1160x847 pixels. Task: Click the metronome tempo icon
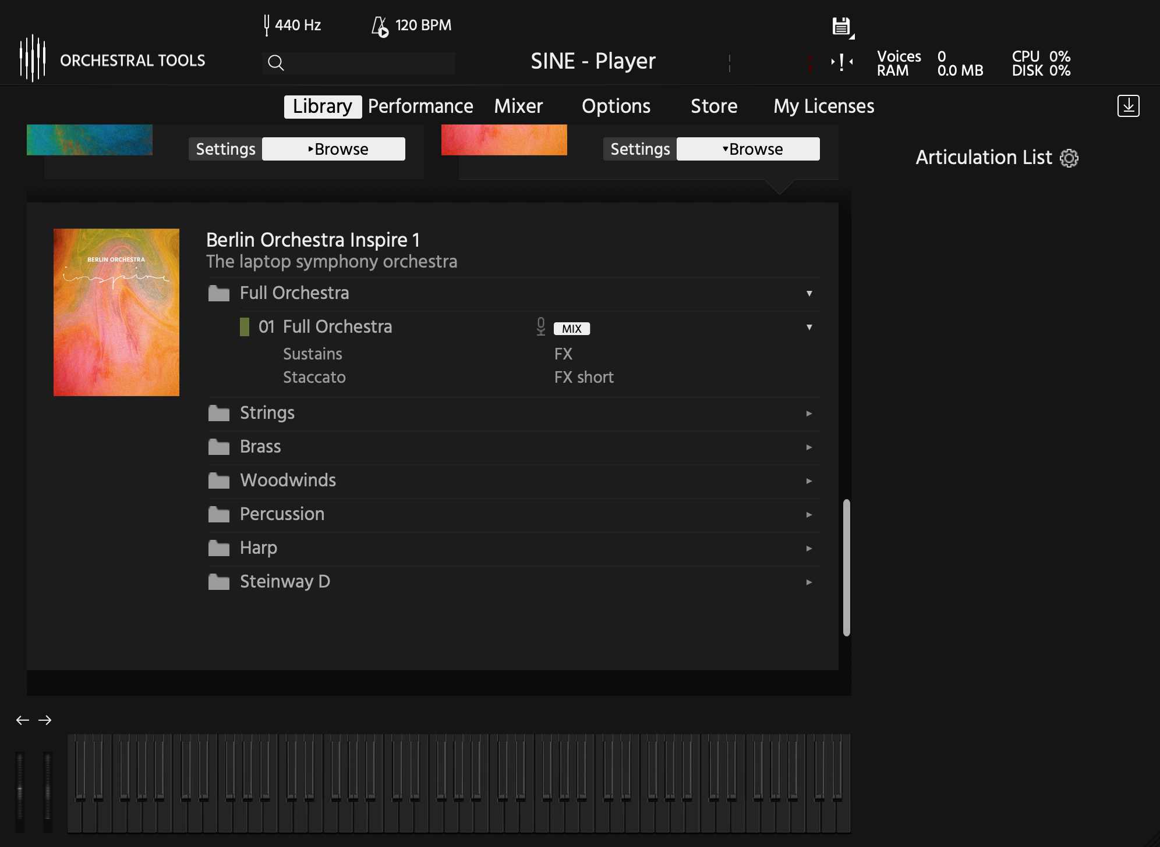380,26
